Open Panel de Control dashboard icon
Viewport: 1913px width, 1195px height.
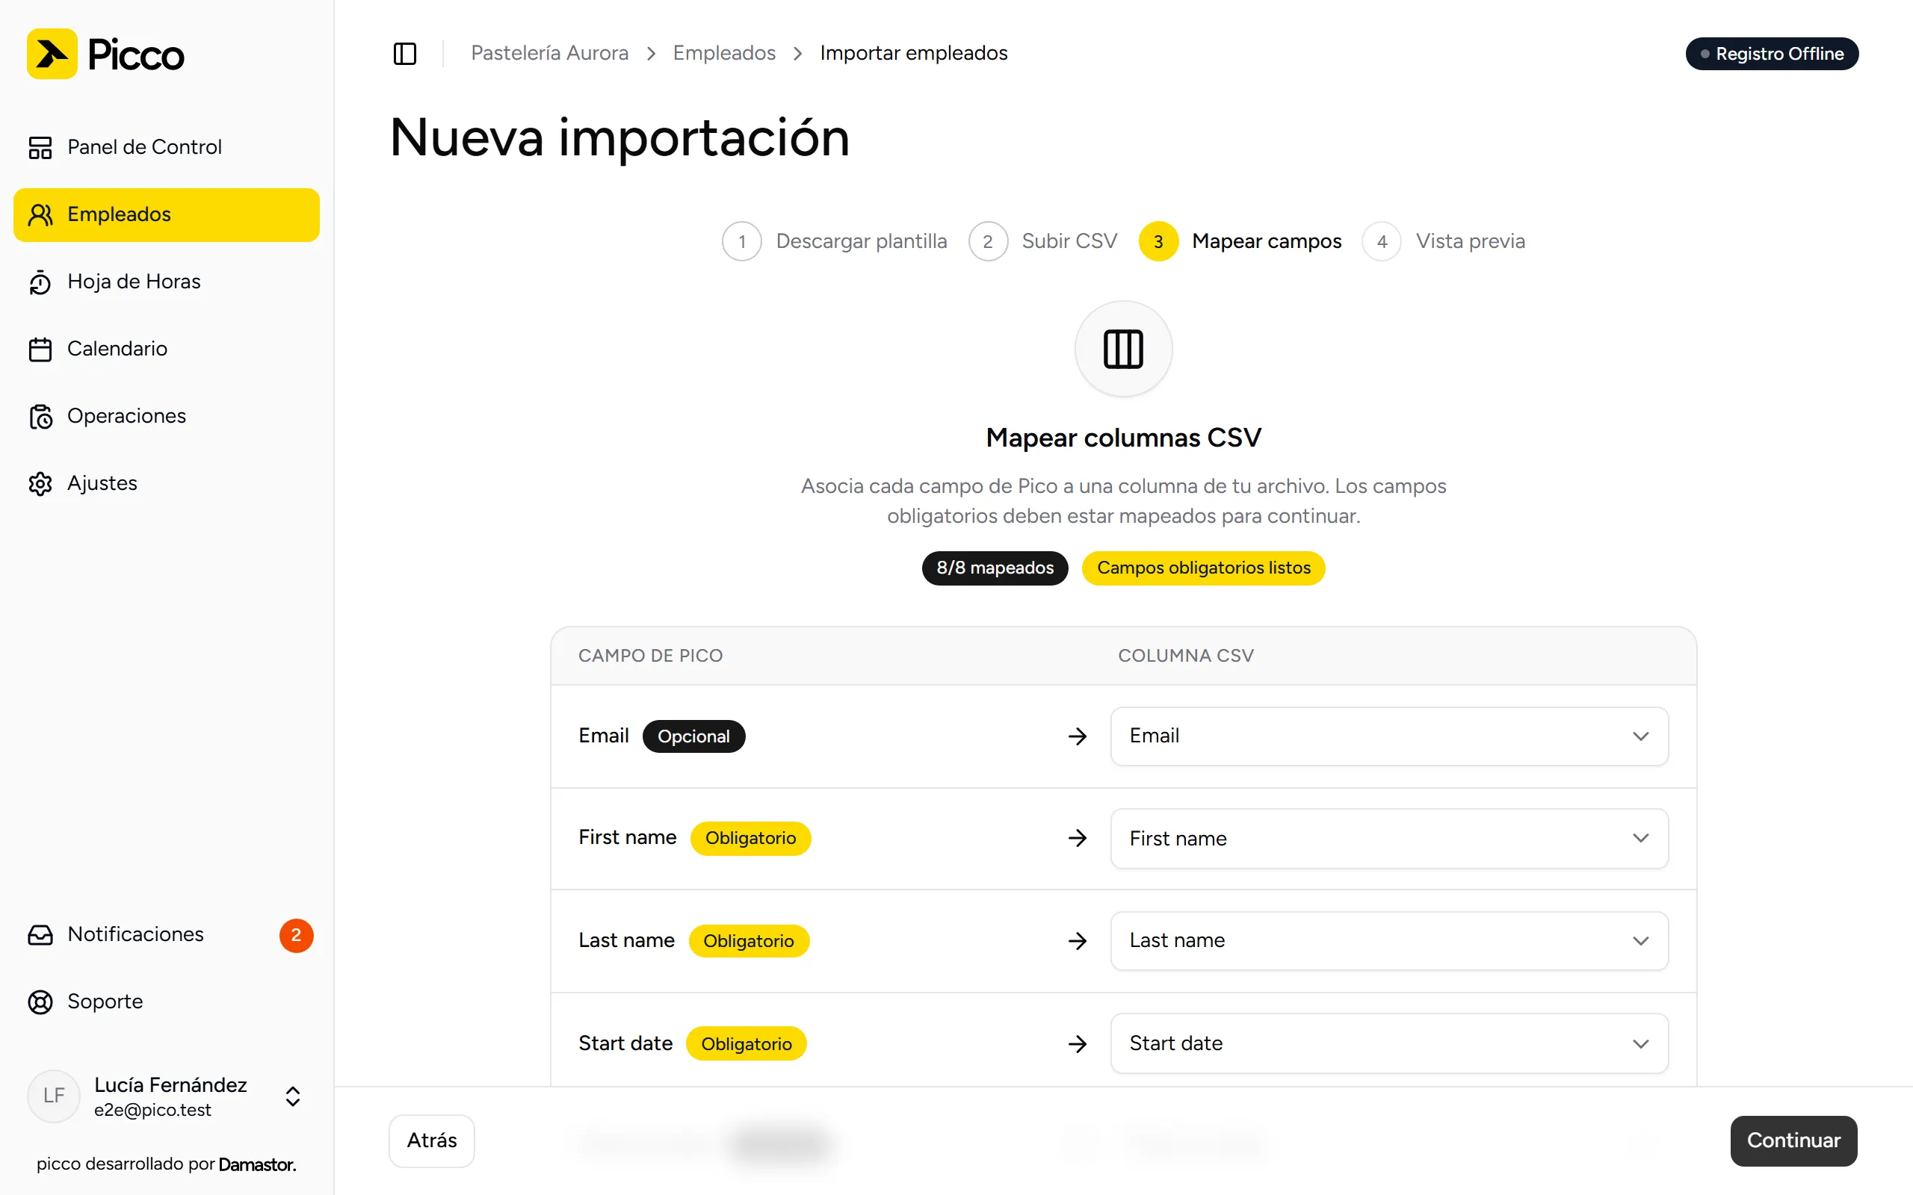pyautogui.click(x=40, y=148)
